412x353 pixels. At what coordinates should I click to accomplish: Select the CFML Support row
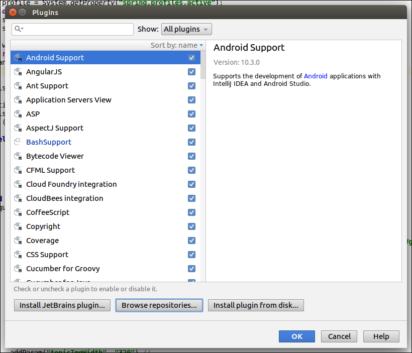coord(106,170)
